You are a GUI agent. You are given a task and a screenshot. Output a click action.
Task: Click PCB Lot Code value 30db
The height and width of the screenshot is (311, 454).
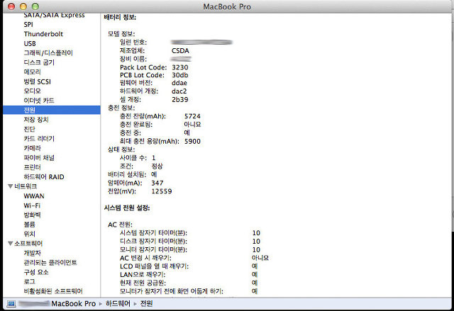[179, 75]
